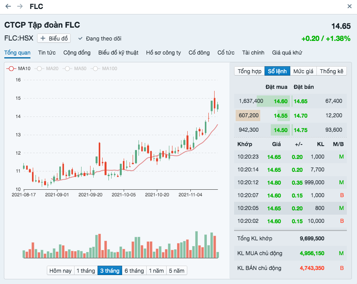Click ask volume 67,400
357x284 pixels.
coord(334,101)
